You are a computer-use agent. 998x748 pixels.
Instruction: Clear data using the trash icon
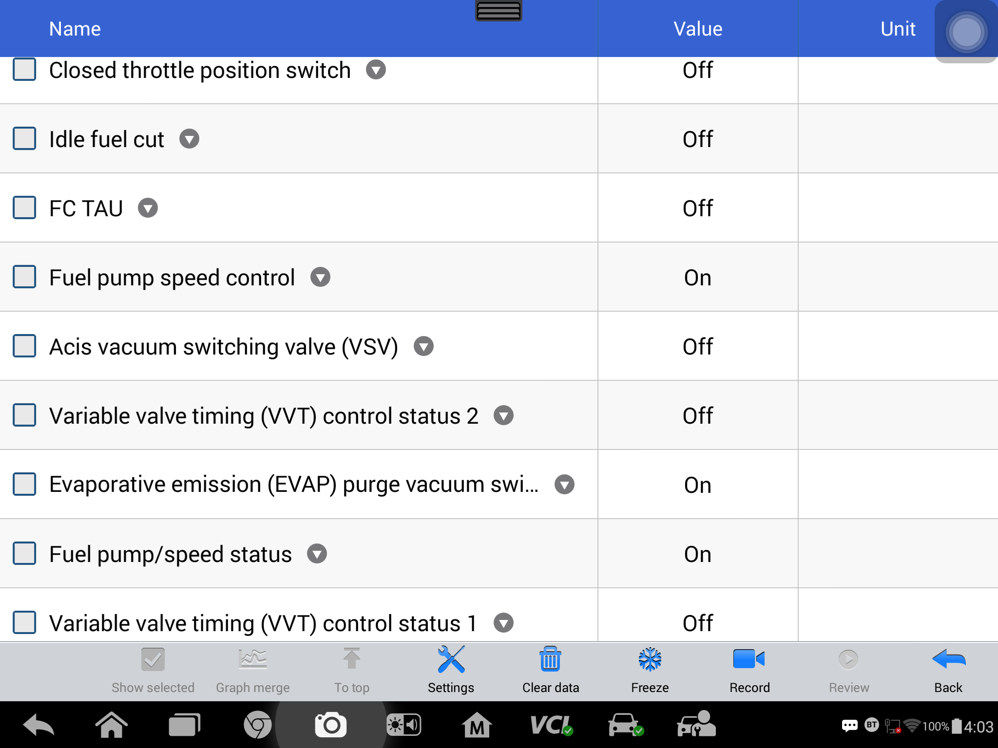point(551,670)
